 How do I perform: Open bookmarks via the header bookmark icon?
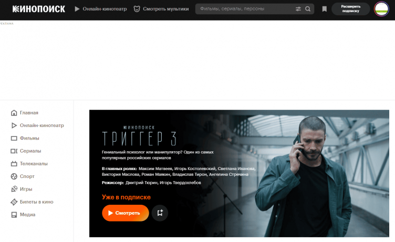tap(325, 9)
